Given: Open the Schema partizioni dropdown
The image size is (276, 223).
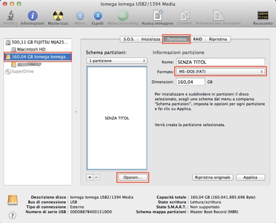Looking at the screenshot, I should [116, 61].
